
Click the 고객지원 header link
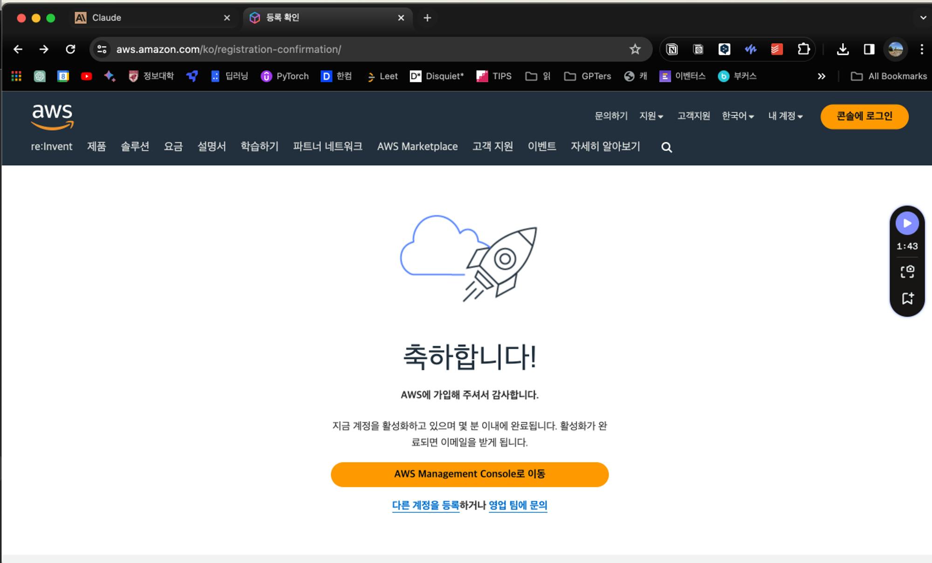(693, 116)
